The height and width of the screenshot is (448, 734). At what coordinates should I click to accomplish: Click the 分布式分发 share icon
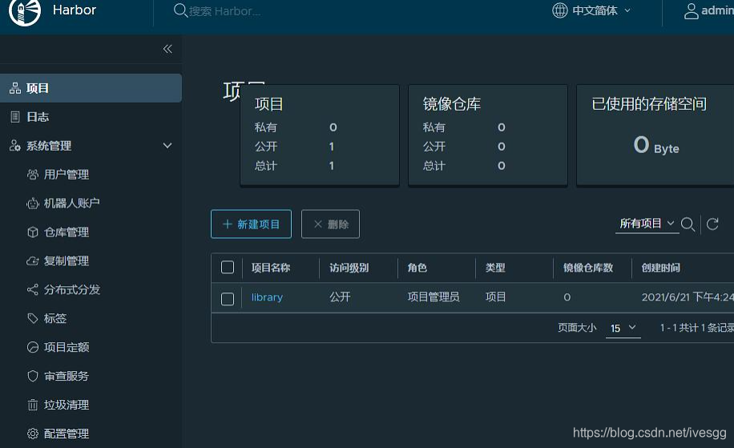33,290
